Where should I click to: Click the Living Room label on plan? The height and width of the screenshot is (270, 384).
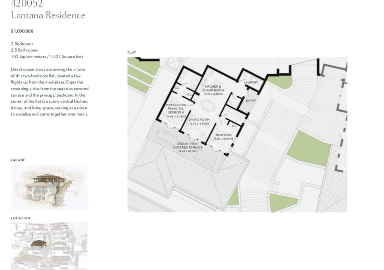point(199,121)
